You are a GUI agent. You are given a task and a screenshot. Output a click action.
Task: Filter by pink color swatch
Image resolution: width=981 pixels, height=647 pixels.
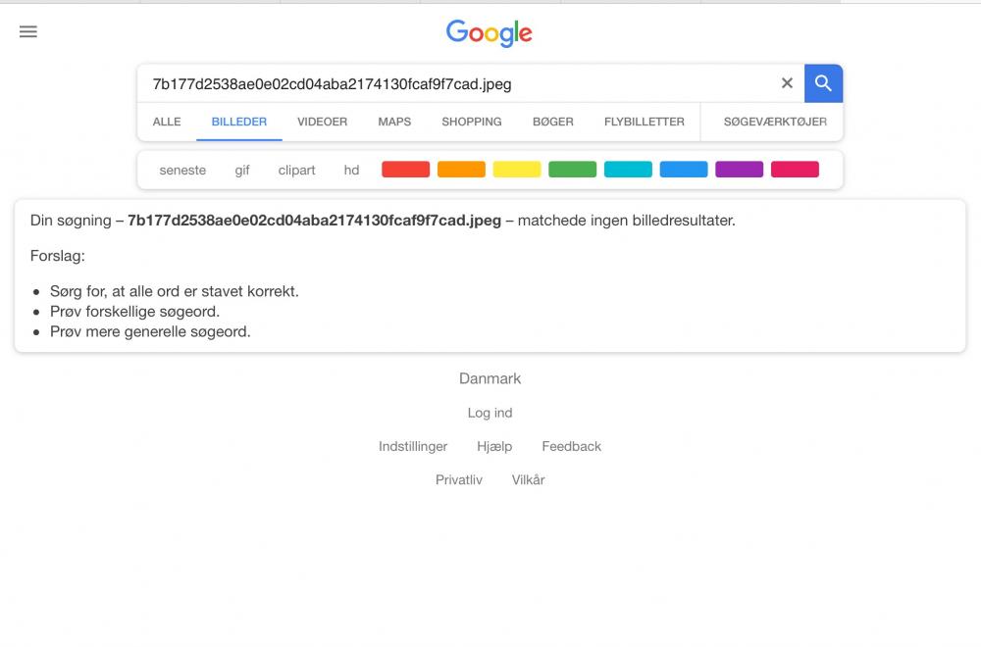pos(795,170)
